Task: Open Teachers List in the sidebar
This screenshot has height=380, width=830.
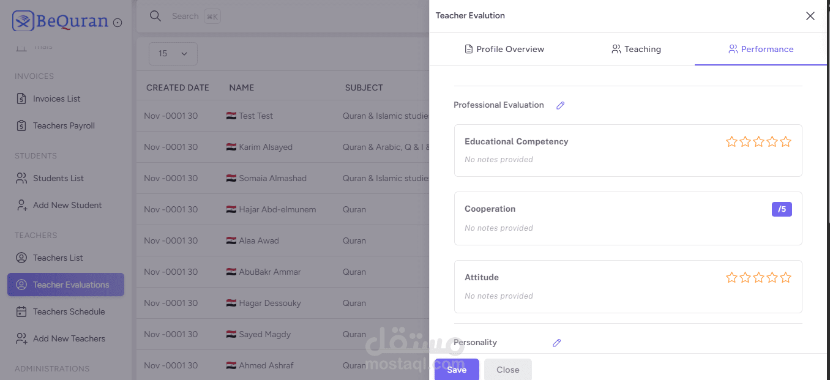Action: [x=58, y=258]
